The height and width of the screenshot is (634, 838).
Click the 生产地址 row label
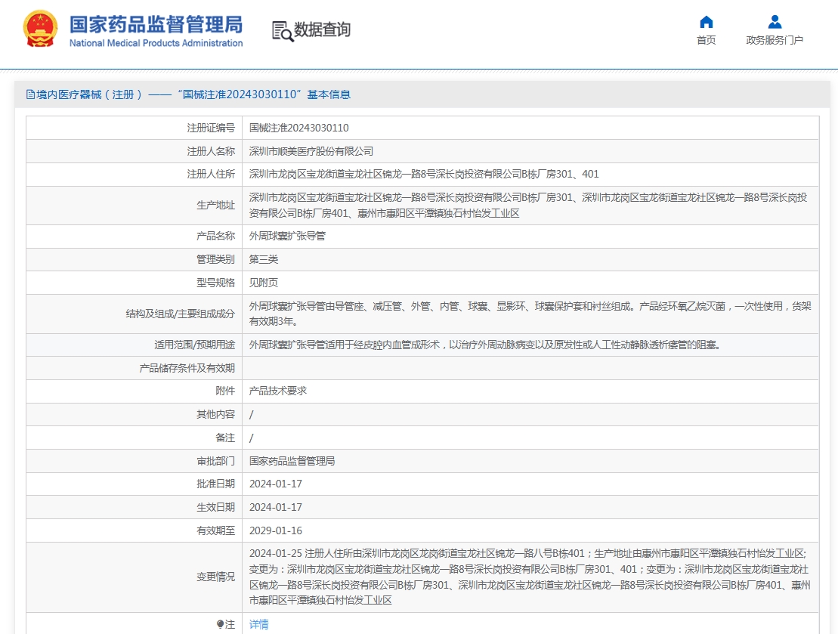pyautogui.click(x=215, y=206)
